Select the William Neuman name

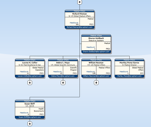point(96,63)
